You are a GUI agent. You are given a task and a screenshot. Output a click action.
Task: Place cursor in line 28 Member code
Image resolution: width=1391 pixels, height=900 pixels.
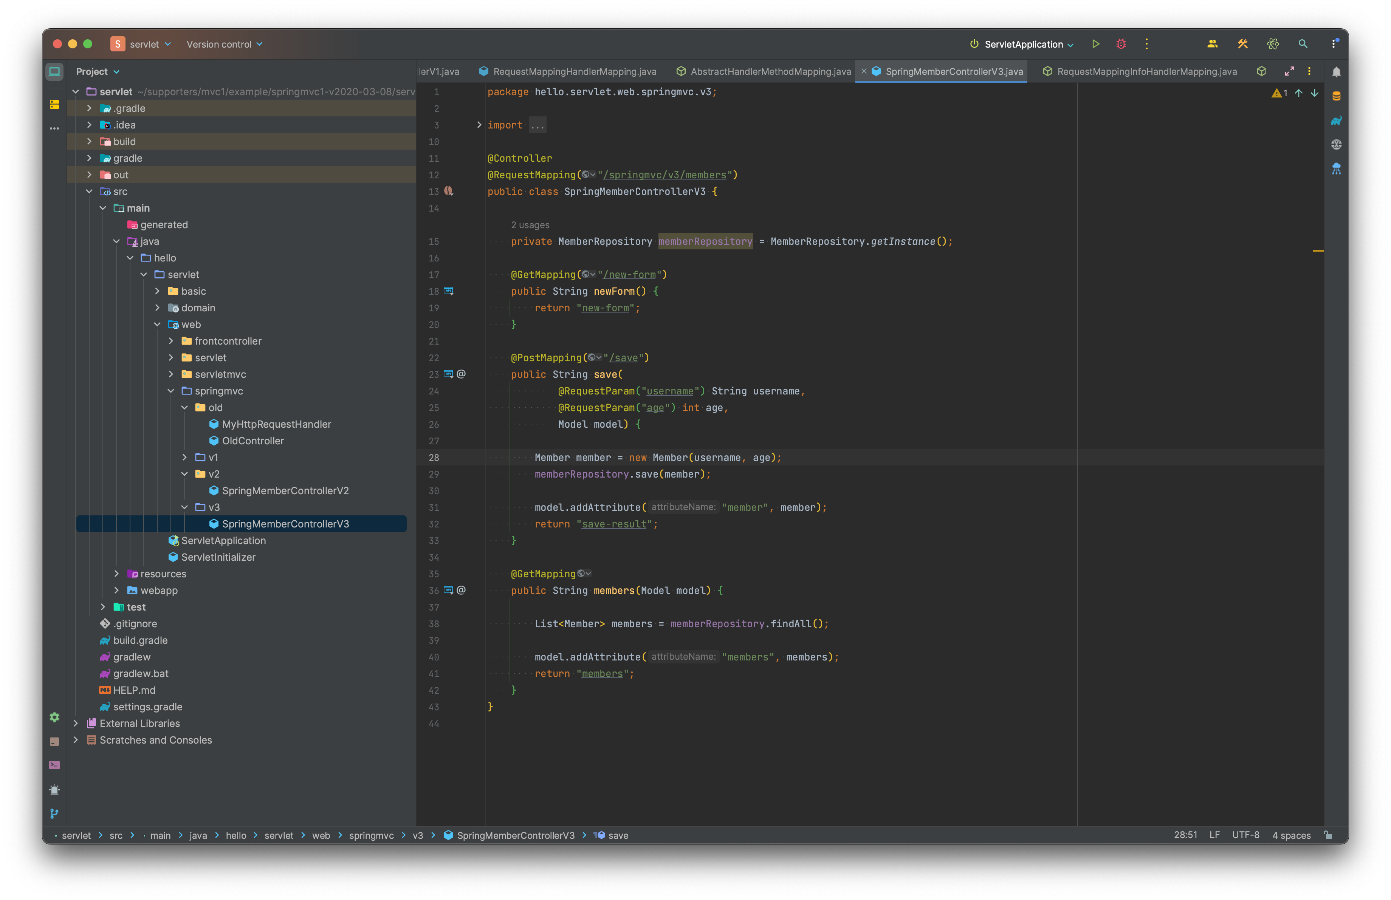(657, 457)
